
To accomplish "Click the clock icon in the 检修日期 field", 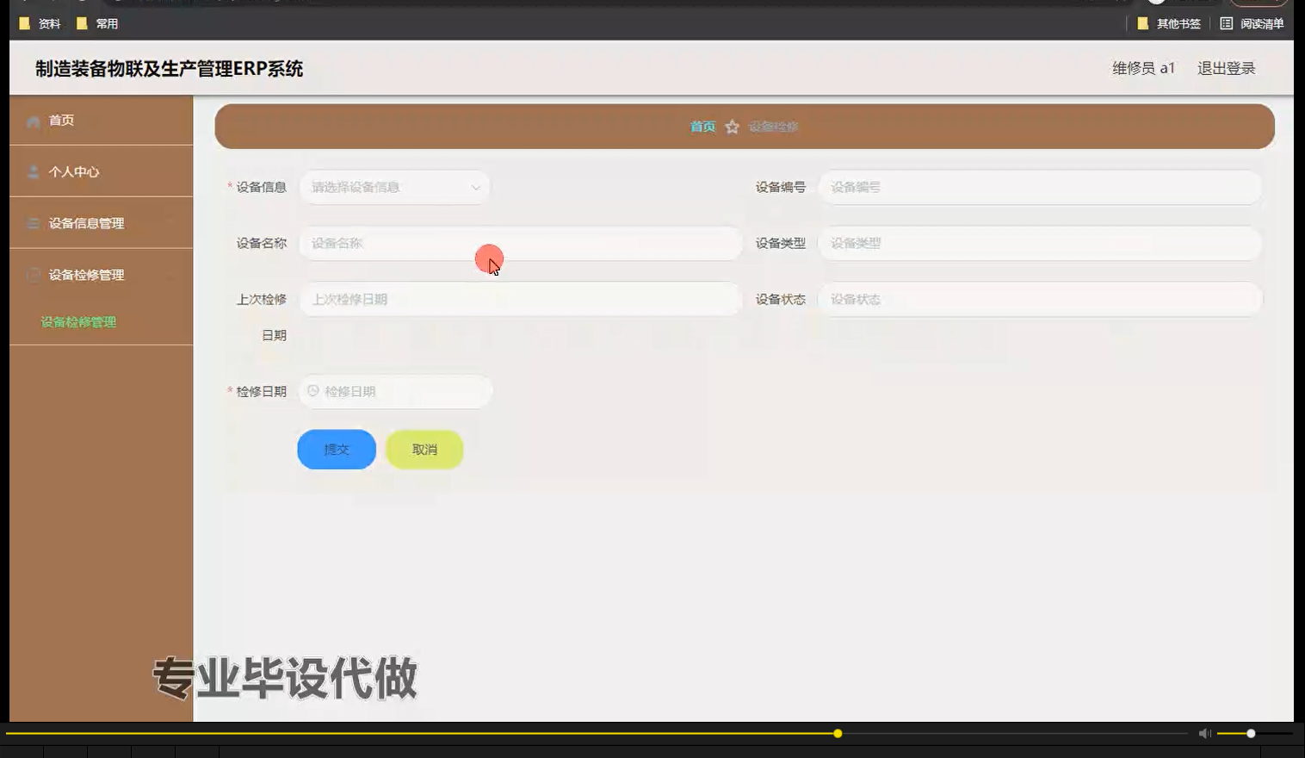I will [312, 390].
